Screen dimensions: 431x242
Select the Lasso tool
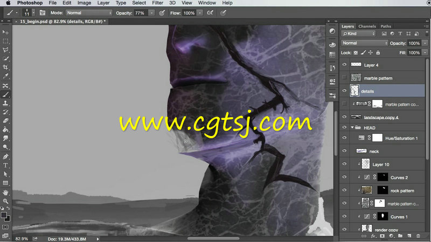tap(5, 50)
